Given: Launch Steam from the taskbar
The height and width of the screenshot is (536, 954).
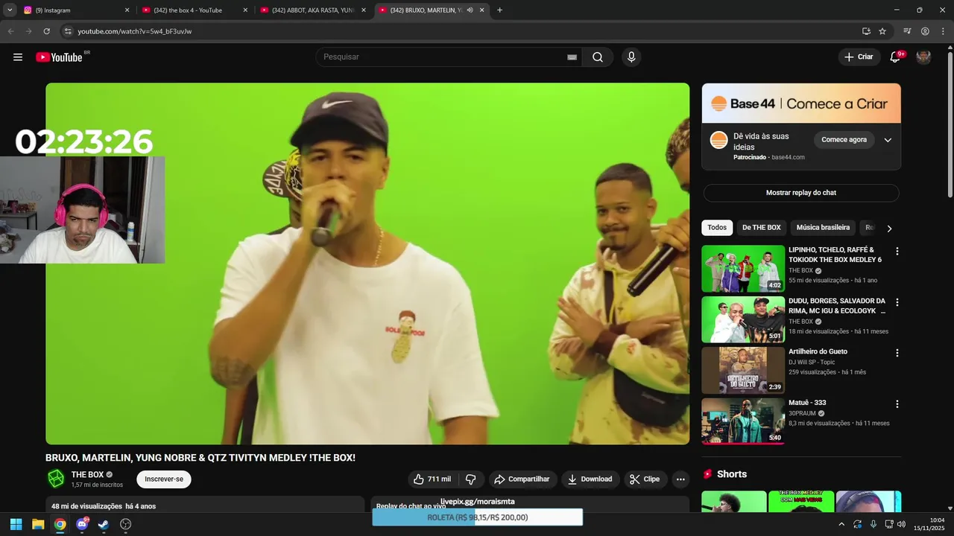Looking at the screenshot, I should [104, 524].
